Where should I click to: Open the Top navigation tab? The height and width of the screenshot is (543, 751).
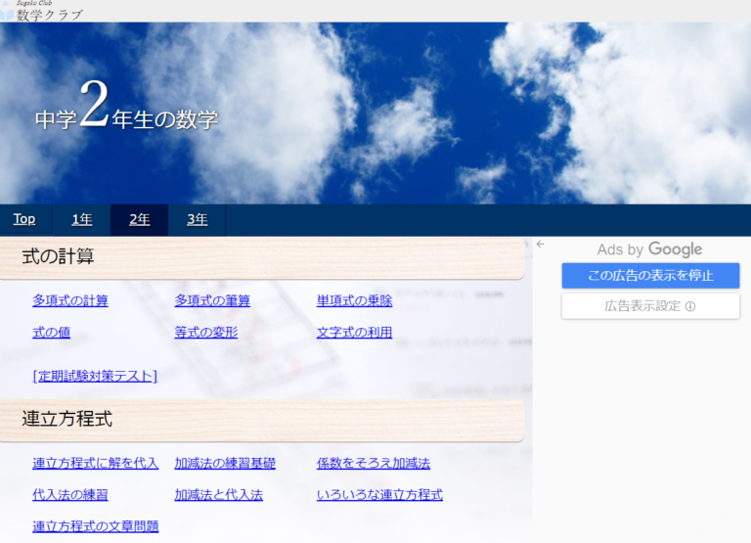pos(24,219)
